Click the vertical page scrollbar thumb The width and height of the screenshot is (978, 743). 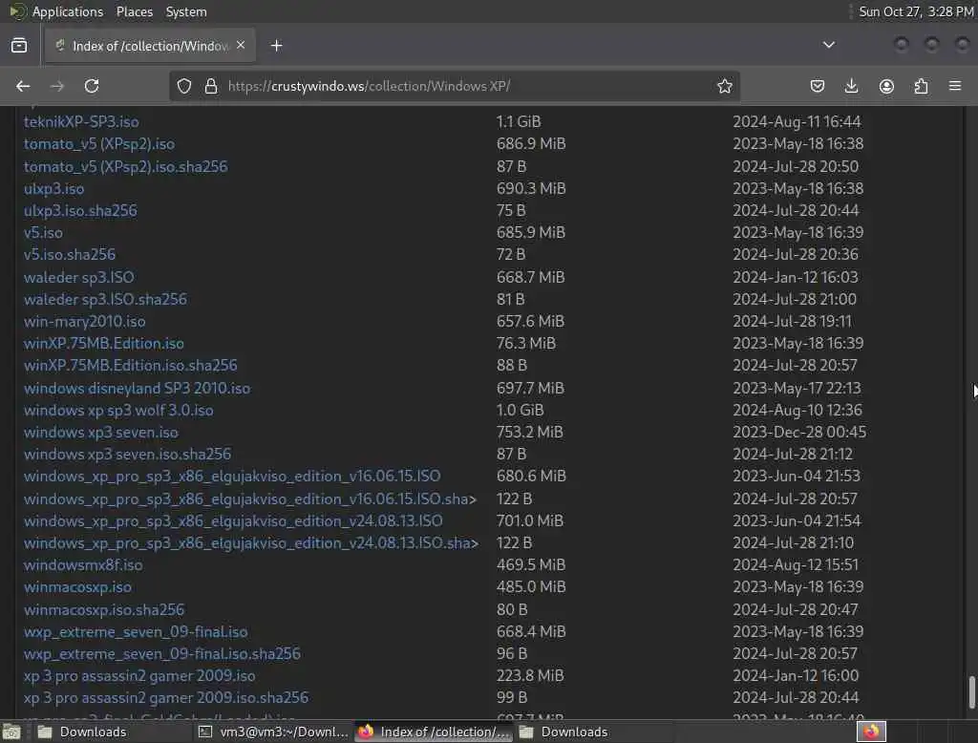[971, 691]
